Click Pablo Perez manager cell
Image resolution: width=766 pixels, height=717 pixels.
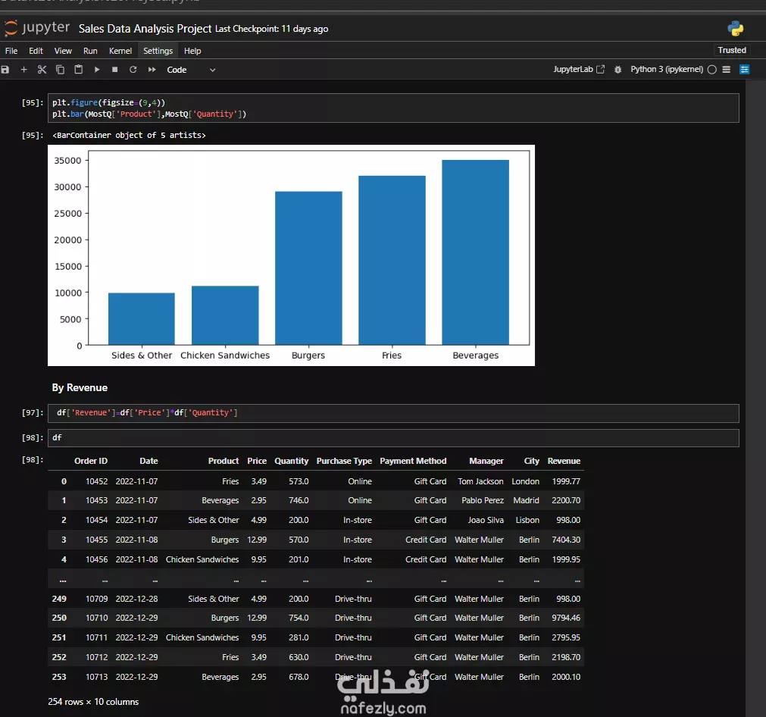pyautogui.click(x=483, y=500)
